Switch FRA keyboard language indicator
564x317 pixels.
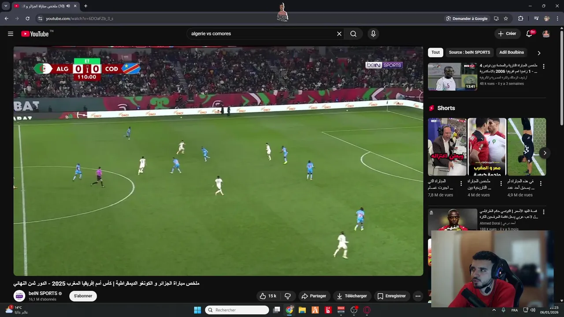click(515, 310)
